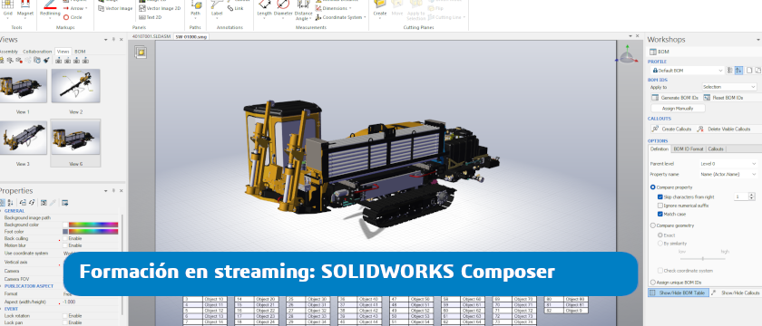Open the Properties panel options arrow

pyautogui.click(x=106, y=191)
